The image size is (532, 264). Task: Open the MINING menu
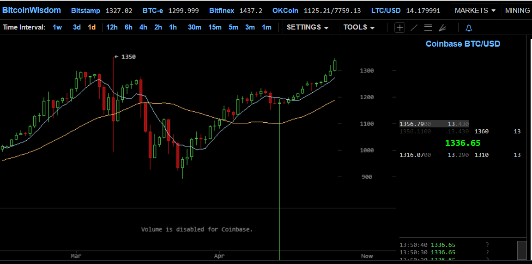517,11
